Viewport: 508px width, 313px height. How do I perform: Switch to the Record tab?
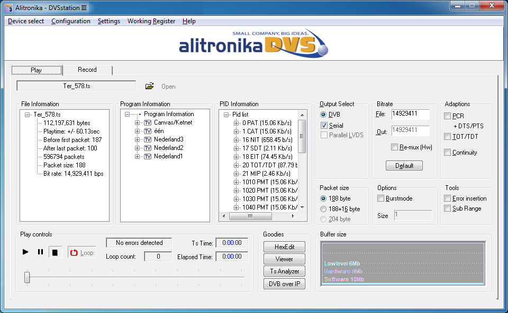[x=87, y=70]
